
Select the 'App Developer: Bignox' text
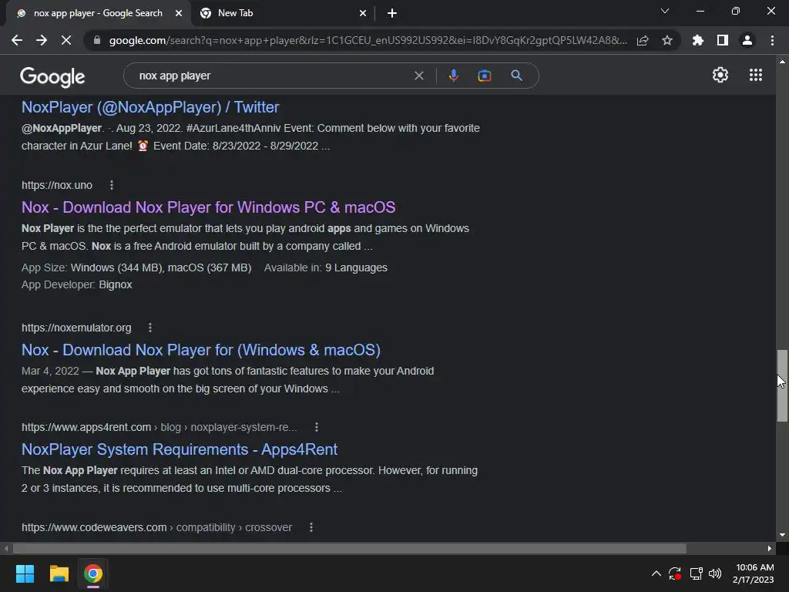(76, 284)
